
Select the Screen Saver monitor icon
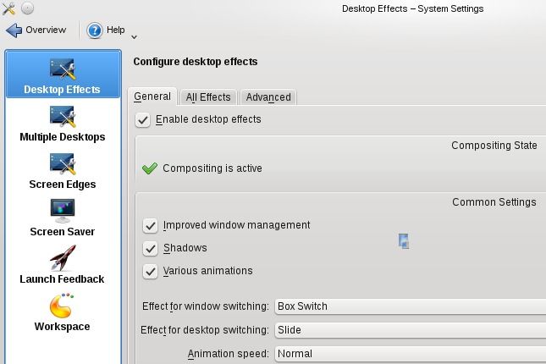[63, 211]
